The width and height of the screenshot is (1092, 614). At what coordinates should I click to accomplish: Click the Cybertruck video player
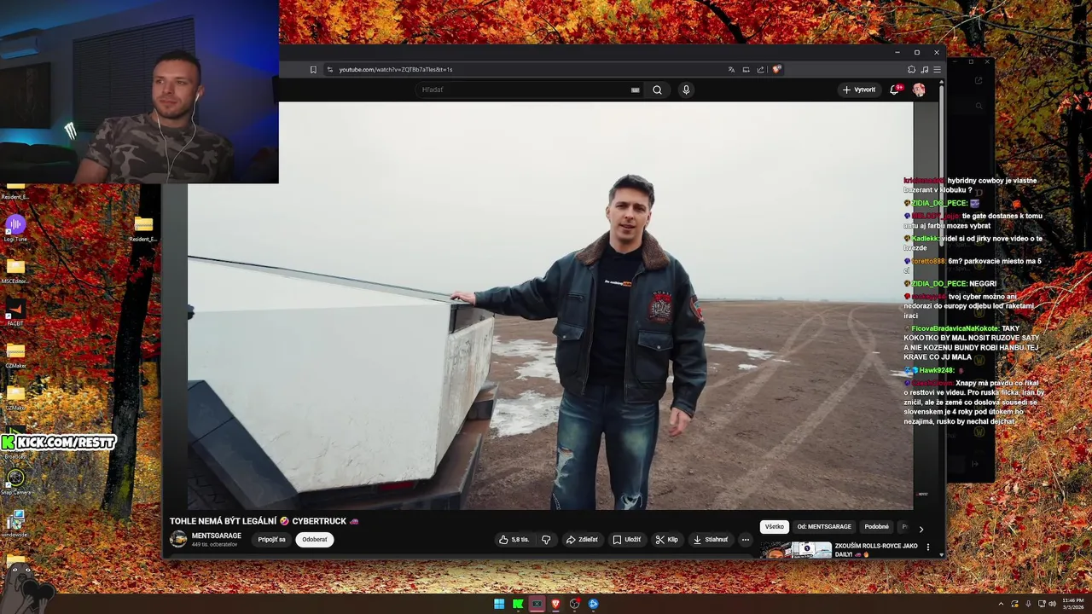(x=550, y=305)
